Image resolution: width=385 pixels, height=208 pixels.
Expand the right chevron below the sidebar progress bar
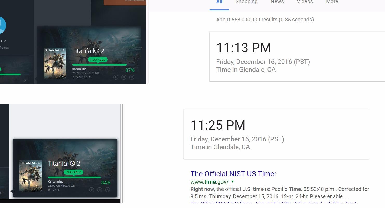25,81
